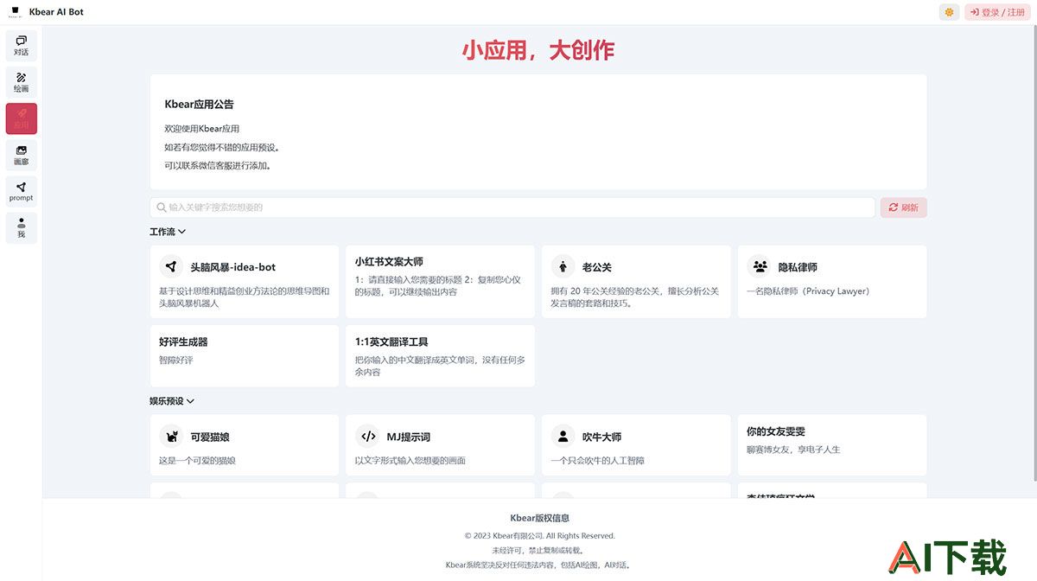Click the Kbear AI Bot site title
1037x581 pixels.
pyautogui.click(x=56, y=12)
